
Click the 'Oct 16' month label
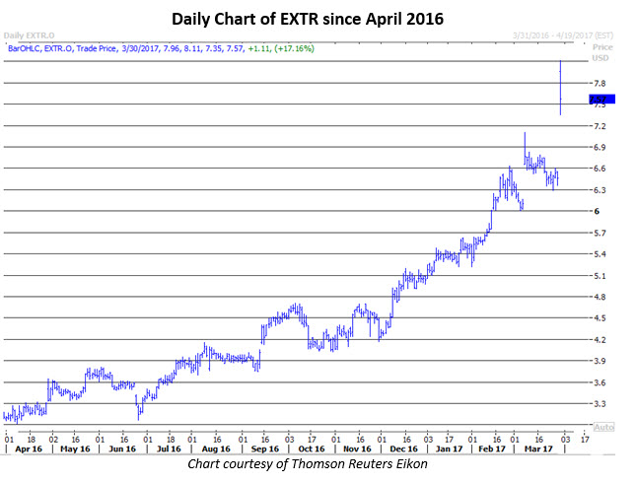pos(312,449)
